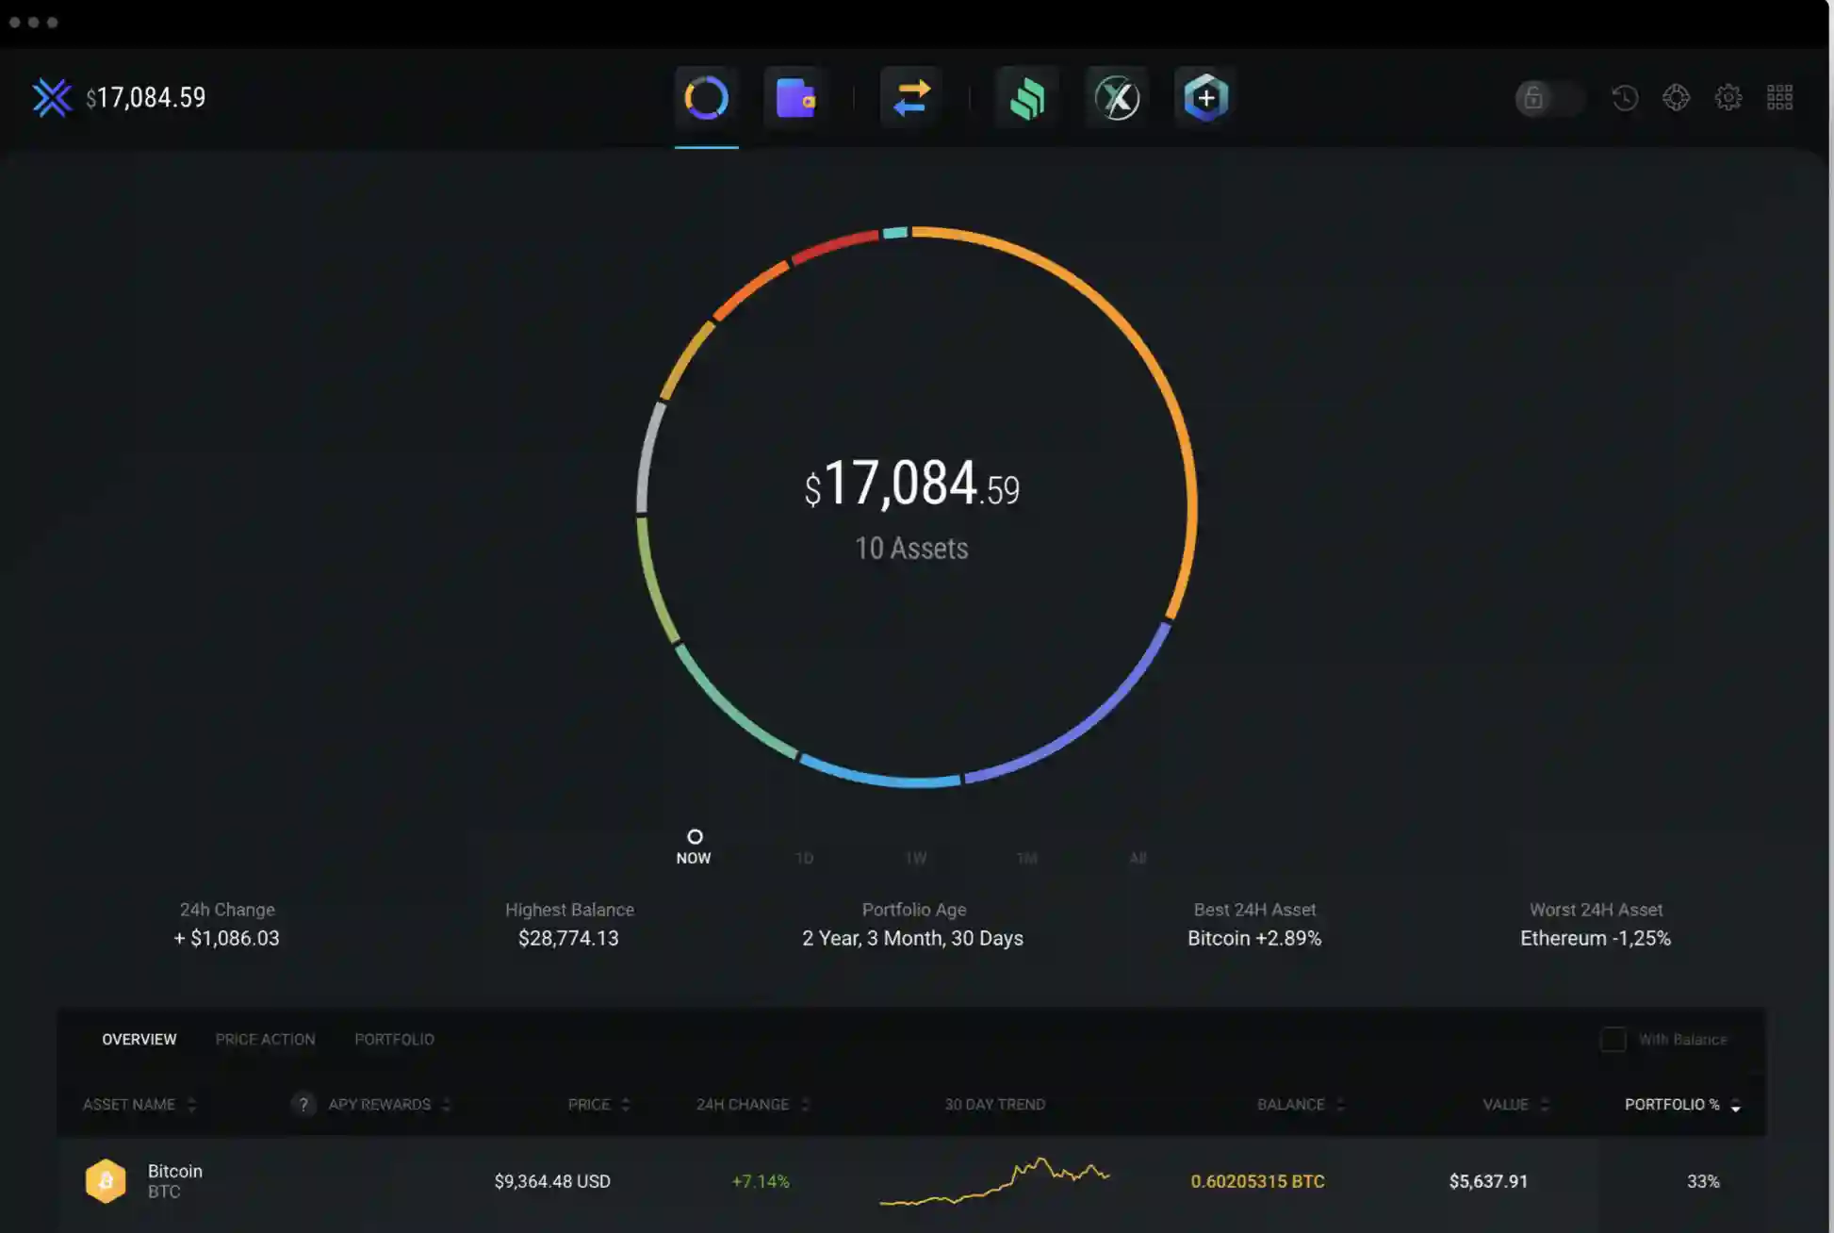The image size is (1834, 1233).
Task: Select the NOW timeline marker
Action: click(694, 847)
